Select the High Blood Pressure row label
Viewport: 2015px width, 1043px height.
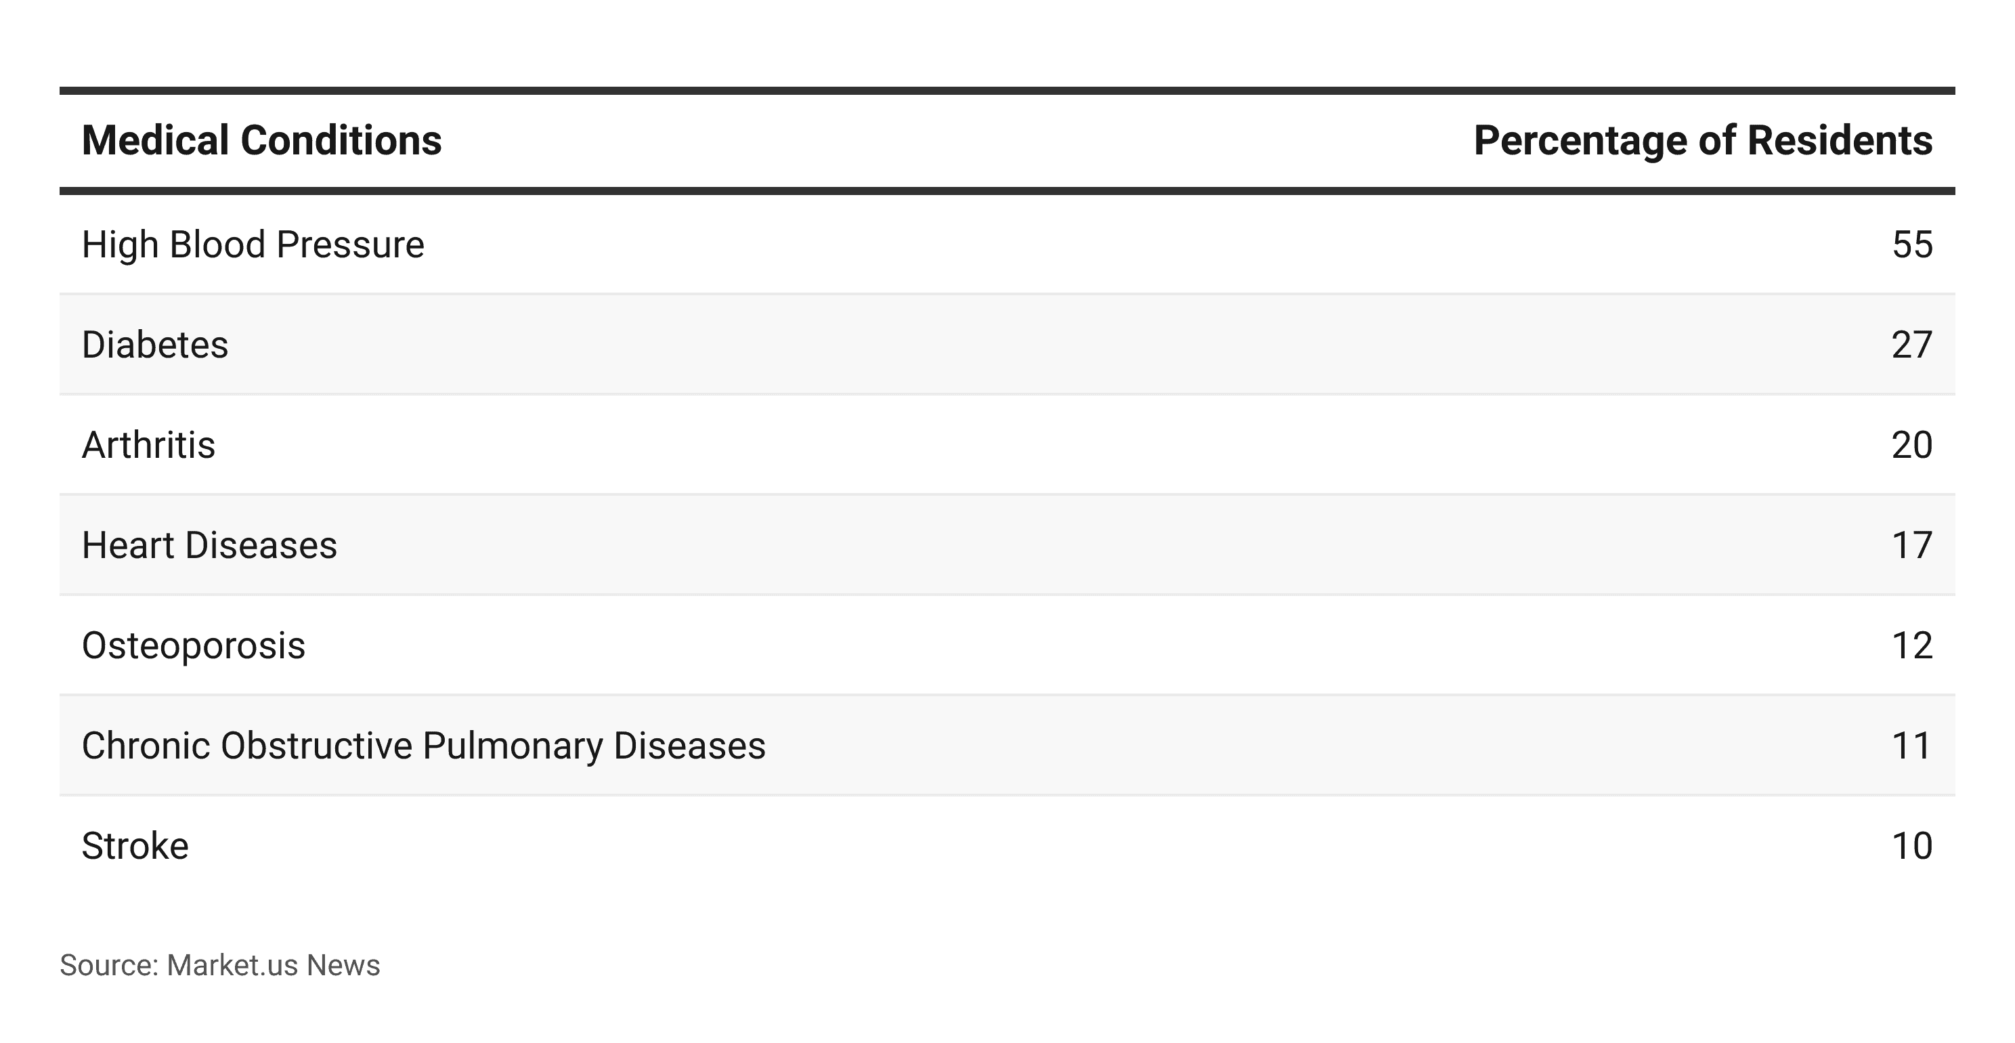coord(253,245)
